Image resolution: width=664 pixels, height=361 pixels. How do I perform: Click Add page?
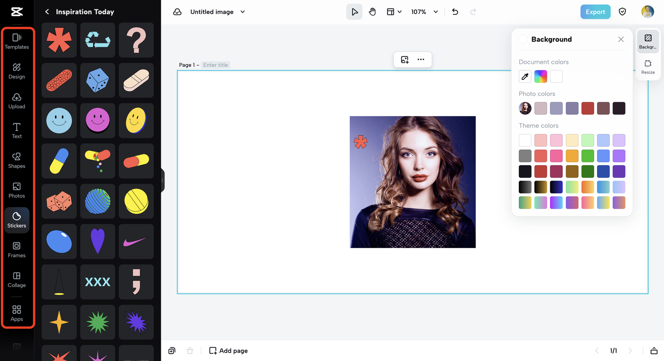[x=228, y=351]
